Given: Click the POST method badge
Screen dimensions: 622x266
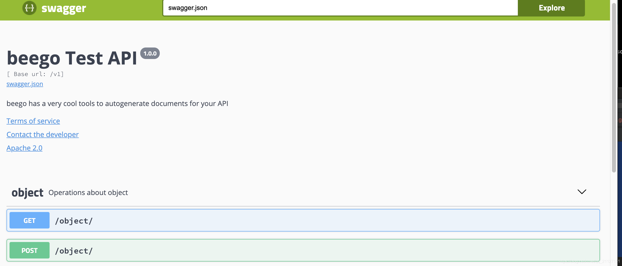Looking at the screenshot, I should point(30,250).
